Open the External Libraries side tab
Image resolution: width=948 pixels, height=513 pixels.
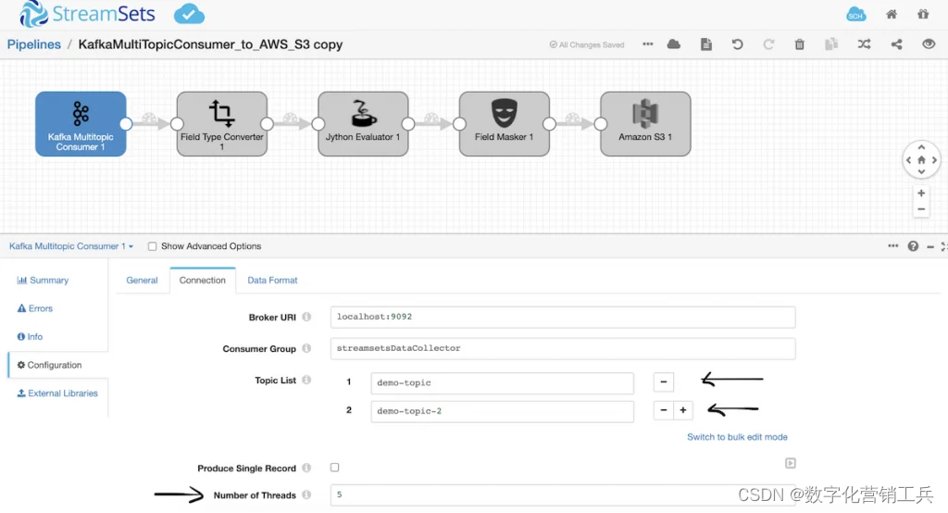[57, 394]
